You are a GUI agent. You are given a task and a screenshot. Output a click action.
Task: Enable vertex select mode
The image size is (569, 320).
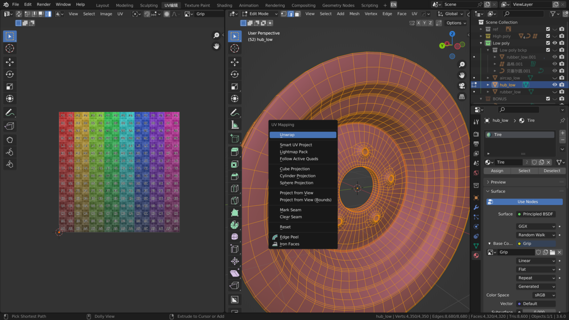(x=284, y=14)
